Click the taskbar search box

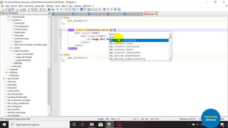coord(39,124)
